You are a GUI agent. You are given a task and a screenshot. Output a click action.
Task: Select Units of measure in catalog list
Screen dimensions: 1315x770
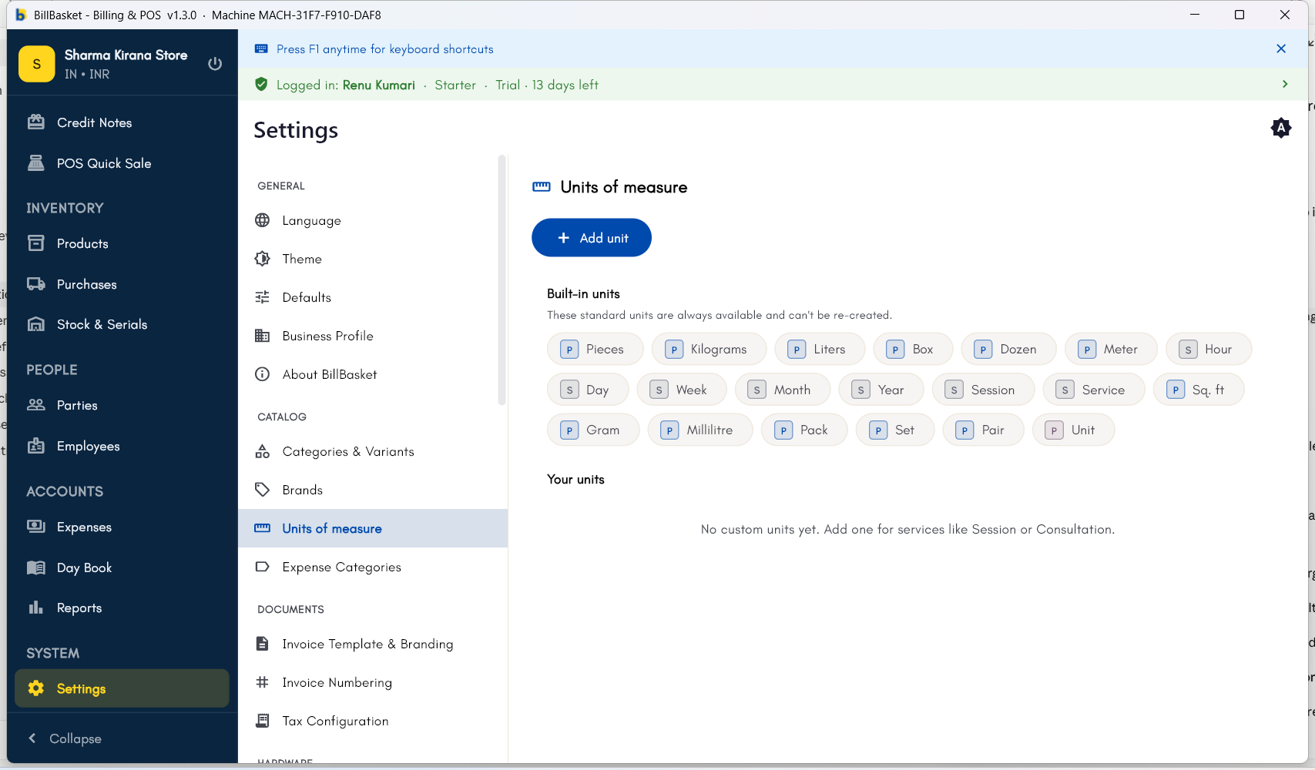(373, 528)
